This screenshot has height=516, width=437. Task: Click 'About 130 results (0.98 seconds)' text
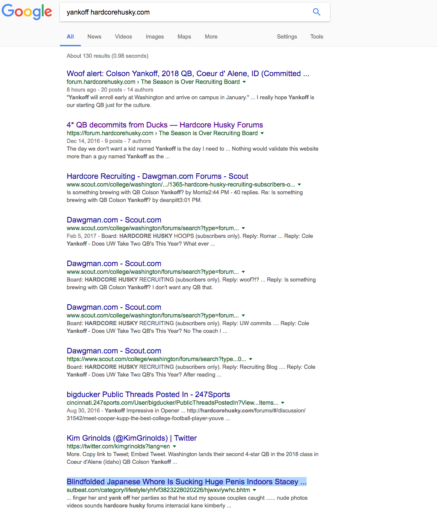click(x=107, y=56)
